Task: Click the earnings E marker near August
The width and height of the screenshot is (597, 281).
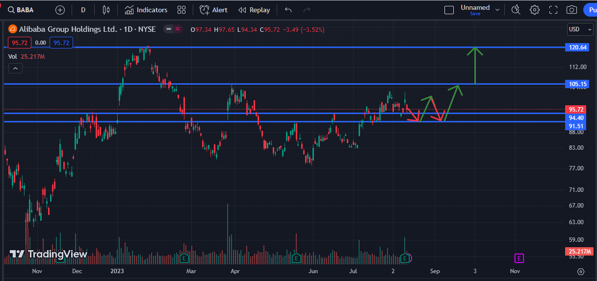Action: [406, 258]
